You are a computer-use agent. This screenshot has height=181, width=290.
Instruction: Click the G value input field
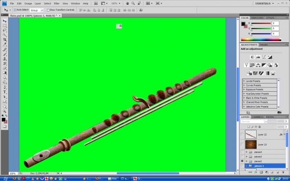(x=275, y=28)
